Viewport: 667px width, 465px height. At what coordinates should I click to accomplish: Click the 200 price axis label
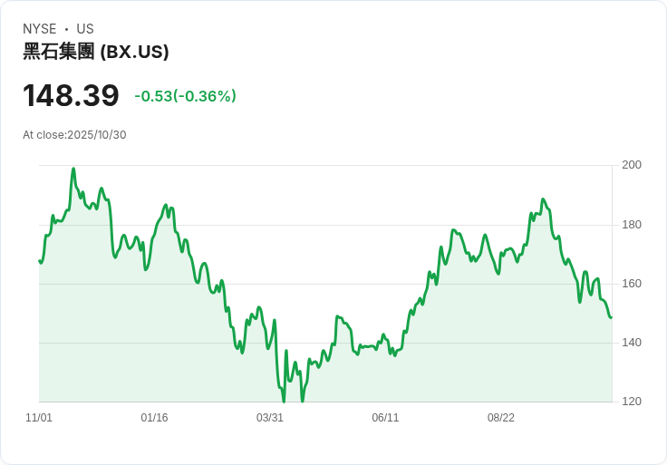click(632, 165)
